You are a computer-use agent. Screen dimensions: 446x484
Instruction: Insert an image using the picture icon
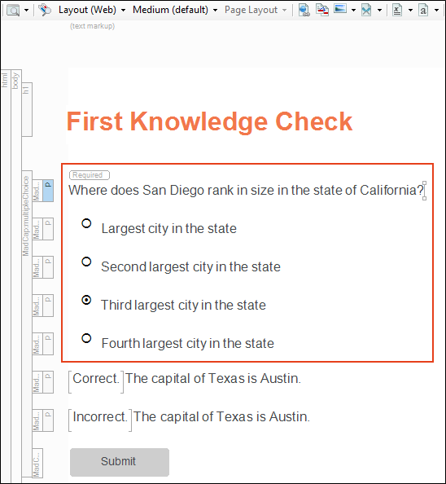click(340, 9)
